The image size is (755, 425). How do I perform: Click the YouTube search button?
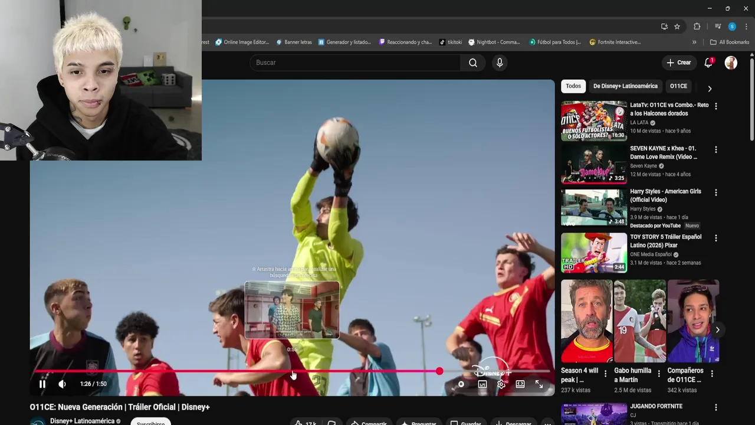tap(473, 63)
